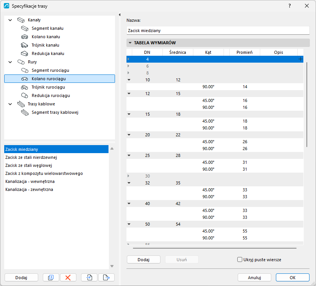Select Kolano kanału in tree
The width and height of the screenshot is (316, 286).
(46, 37)
